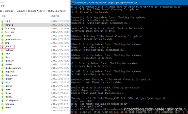This screenshot has height=114, width=188.
Task: Click the FFmpeg folder icon
Action: [2, 25]
